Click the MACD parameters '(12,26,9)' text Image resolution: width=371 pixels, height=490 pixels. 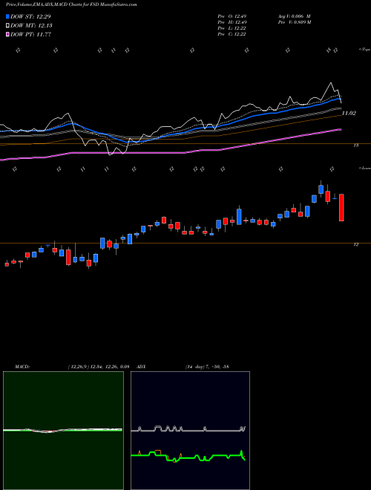(x=79, y=367)
